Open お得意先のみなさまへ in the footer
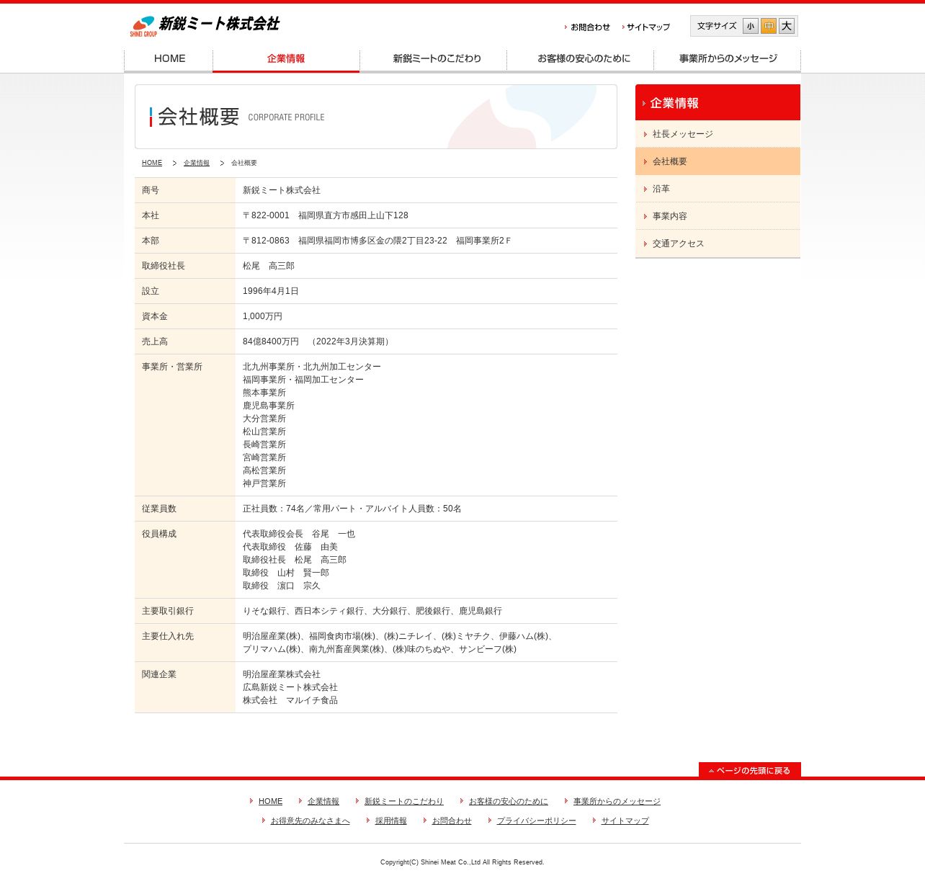The width and height of the screenshot is (925, 894). tap(310, 821)
